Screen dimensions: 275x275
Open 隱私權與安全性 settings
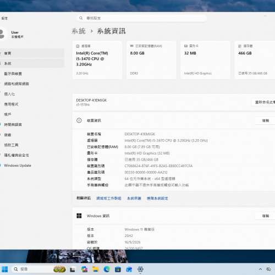coord(31,155)
